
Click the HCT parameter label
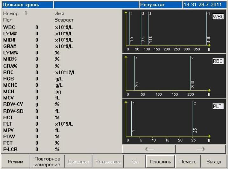(x=8, y=118)
